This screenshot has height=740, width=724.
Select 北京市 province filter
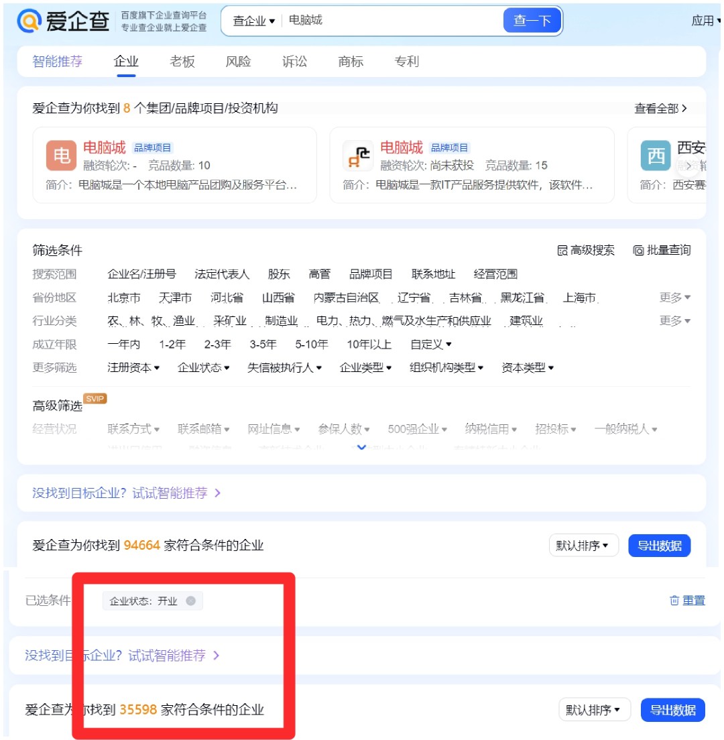124,298
